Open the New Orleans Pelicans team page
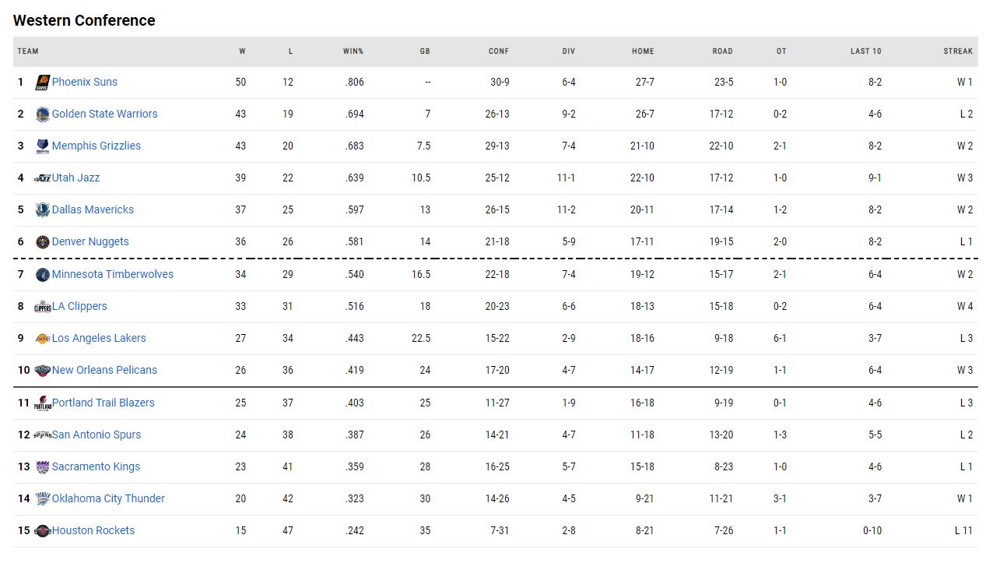Screen dimensions: 993x563 (104, 370)
